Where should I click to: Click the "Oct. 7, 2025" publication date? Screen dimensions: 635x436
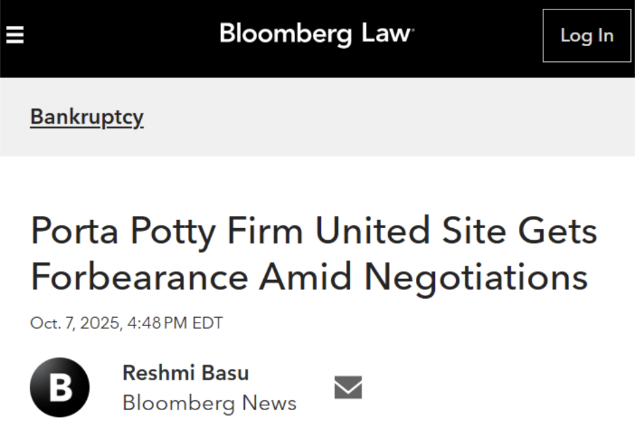75,323
